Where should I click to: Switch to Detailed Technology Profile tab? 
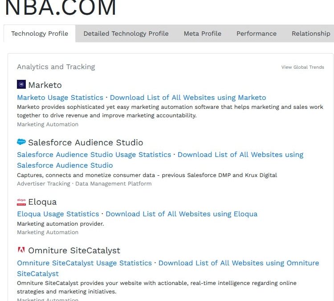(x=126, y=34)
